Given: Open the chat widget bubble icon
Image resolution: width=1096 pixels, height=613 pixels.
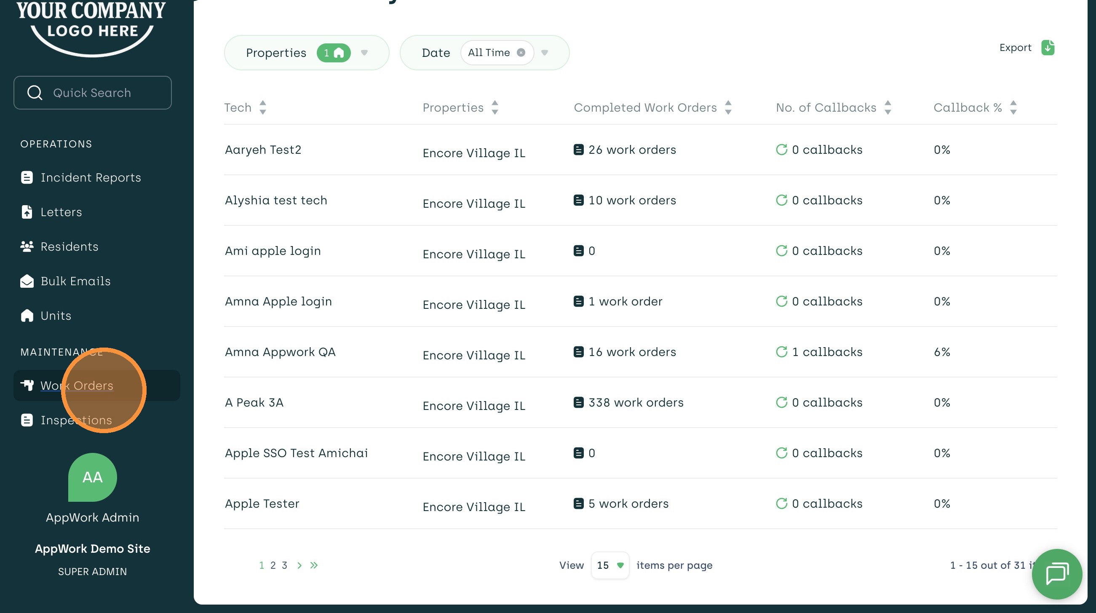Looking at the screenshot, I should (x=1057, y=574).
